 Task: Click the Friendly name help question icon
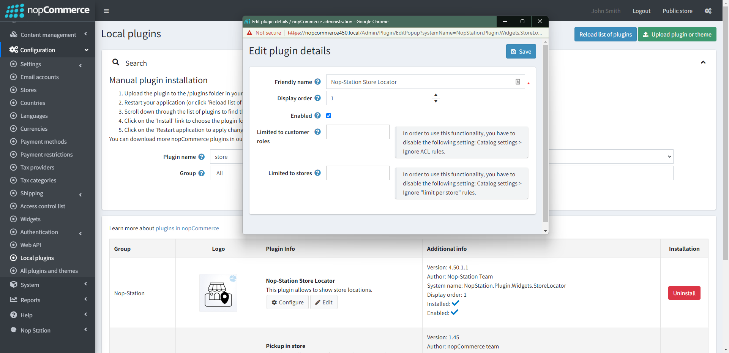coord(318,82)
